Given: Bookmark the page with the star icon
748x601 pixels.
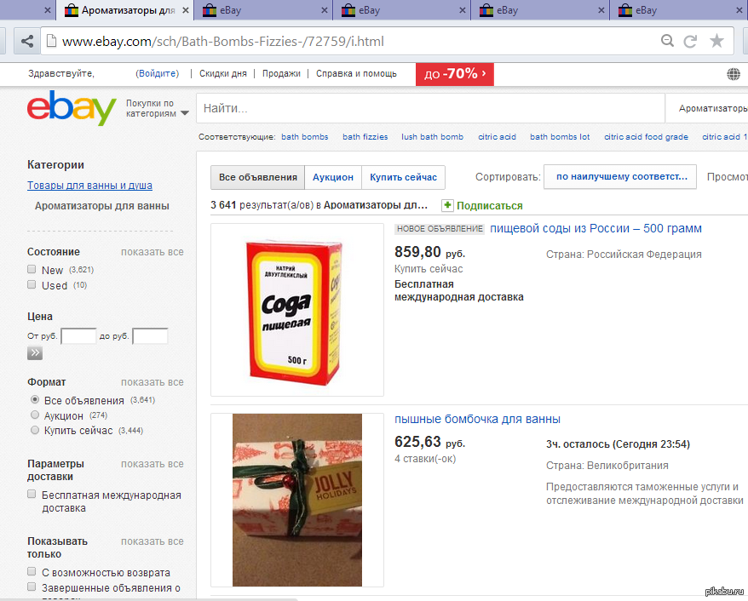Looking at the screenshot, I should click(x=717, y=41).
